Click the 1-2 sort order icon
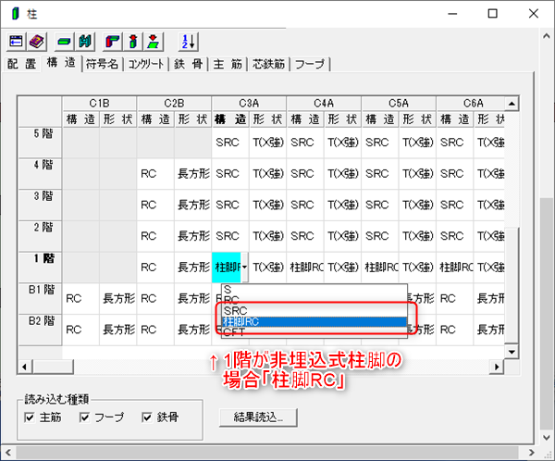555x461 pixels. 186,42
